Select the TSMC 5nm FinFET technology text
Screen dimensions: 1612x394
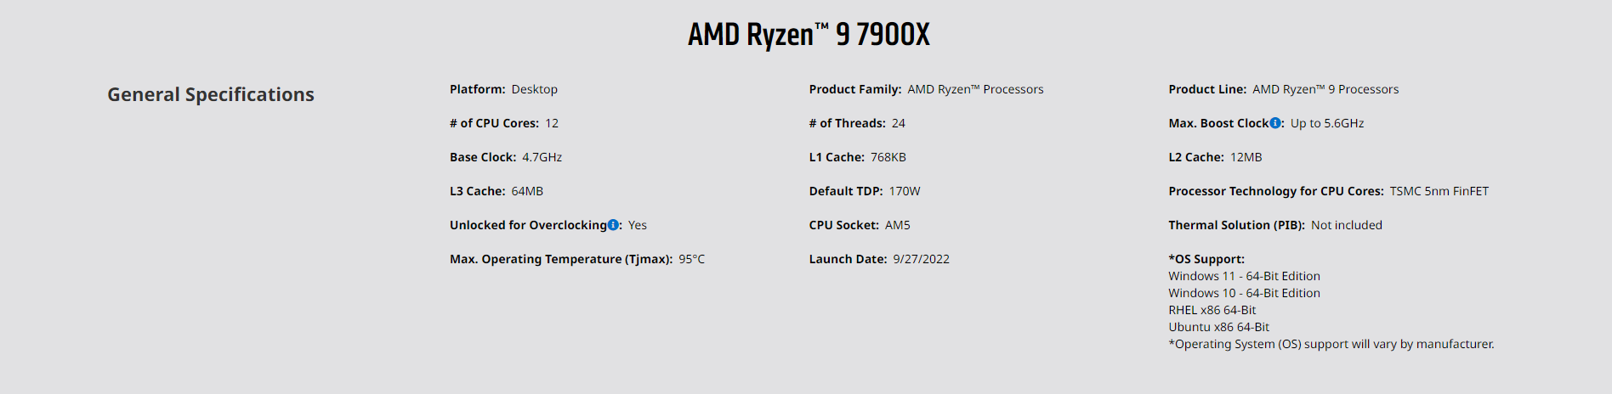pos(1439,191)
